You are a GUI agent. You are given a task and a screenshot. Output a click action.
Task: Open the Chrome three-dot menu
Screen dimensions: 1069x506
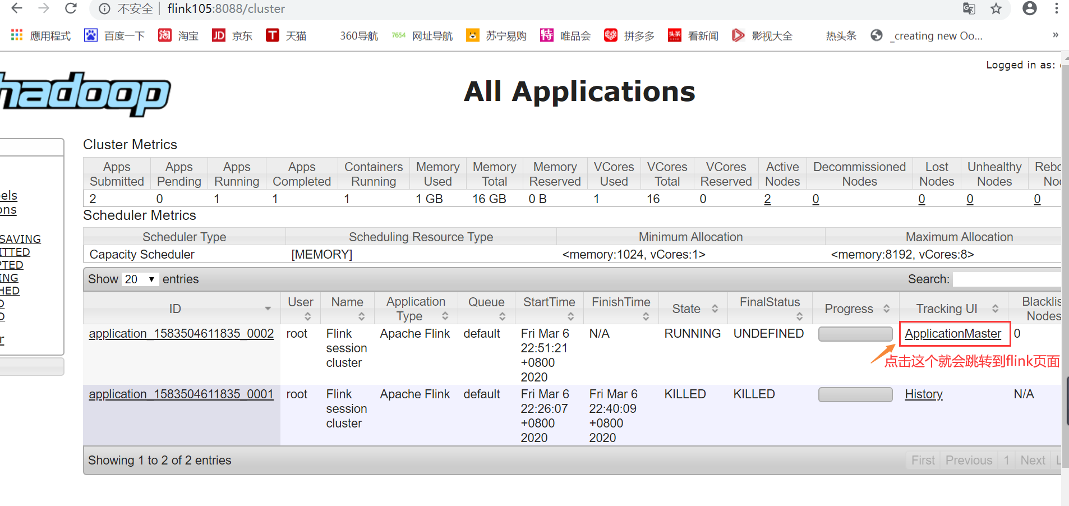1057,8
